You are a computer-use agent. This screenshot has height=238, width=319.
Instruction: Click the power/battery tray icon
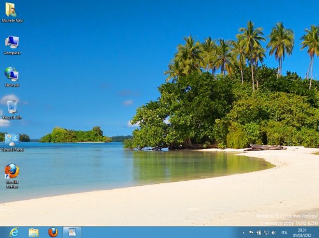pyautogui.click(x=258, y=233)
